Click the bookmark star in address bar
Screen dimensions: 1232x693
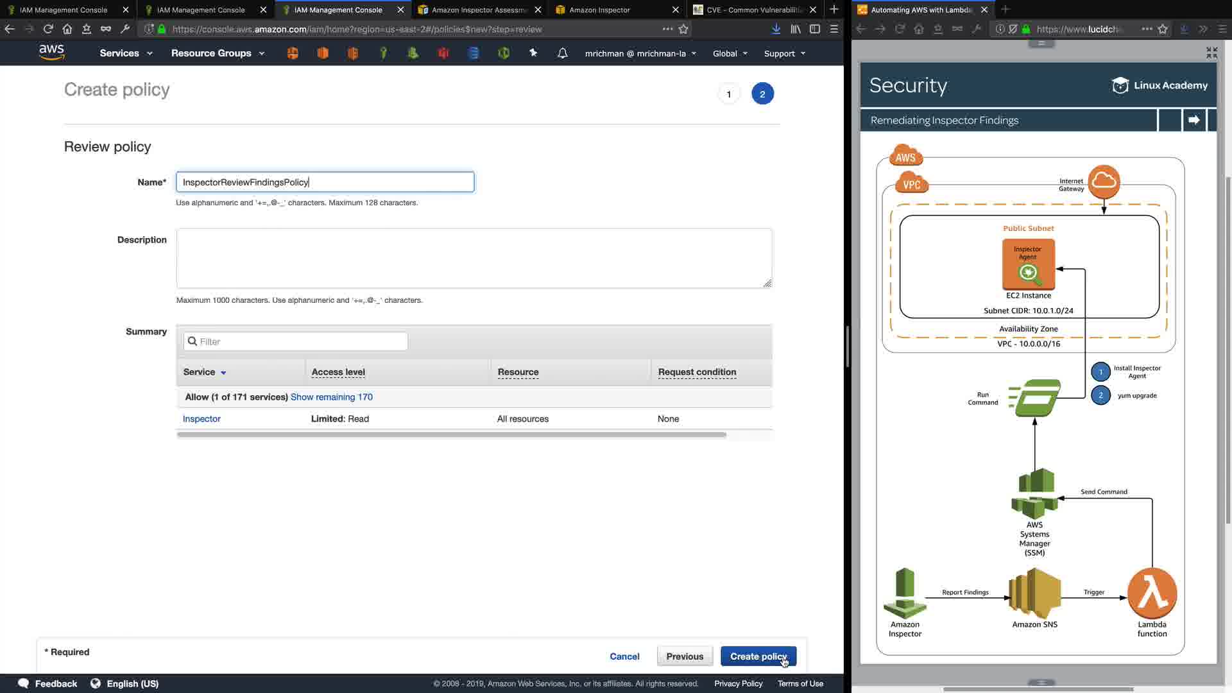683,29
